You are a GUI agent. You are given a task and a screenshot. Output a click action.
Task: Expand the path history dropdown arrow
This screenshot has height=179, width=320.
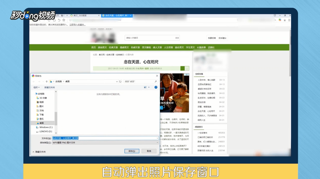pyautogui.click(x=117, y=82)
